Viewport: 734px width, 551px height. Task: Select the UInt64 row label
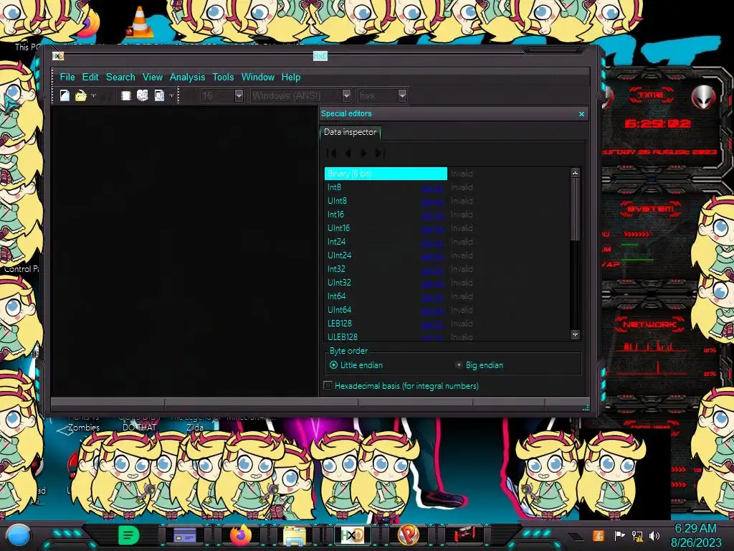click(339, 310)
